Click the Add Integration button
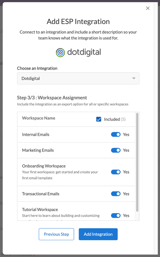This screenshot has height=257, width=160. pos(98,234)
